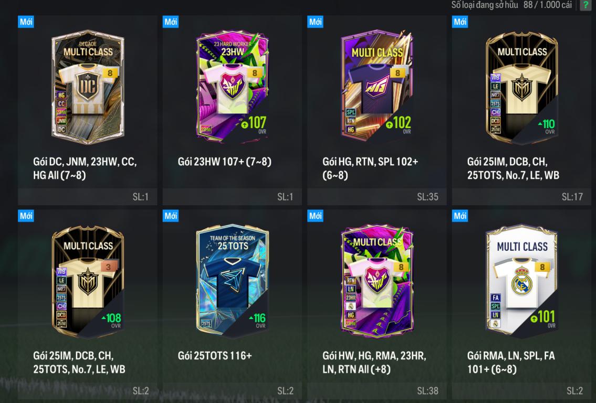Image resolution: width=596 pixels, height=403 pixels.
Task: Click the Mới badge on the 23HW pack
Action: 171,22
